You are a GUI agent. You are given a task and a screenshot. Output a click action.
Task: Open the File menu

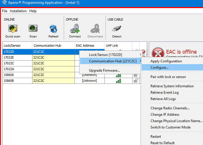(5, 11)
